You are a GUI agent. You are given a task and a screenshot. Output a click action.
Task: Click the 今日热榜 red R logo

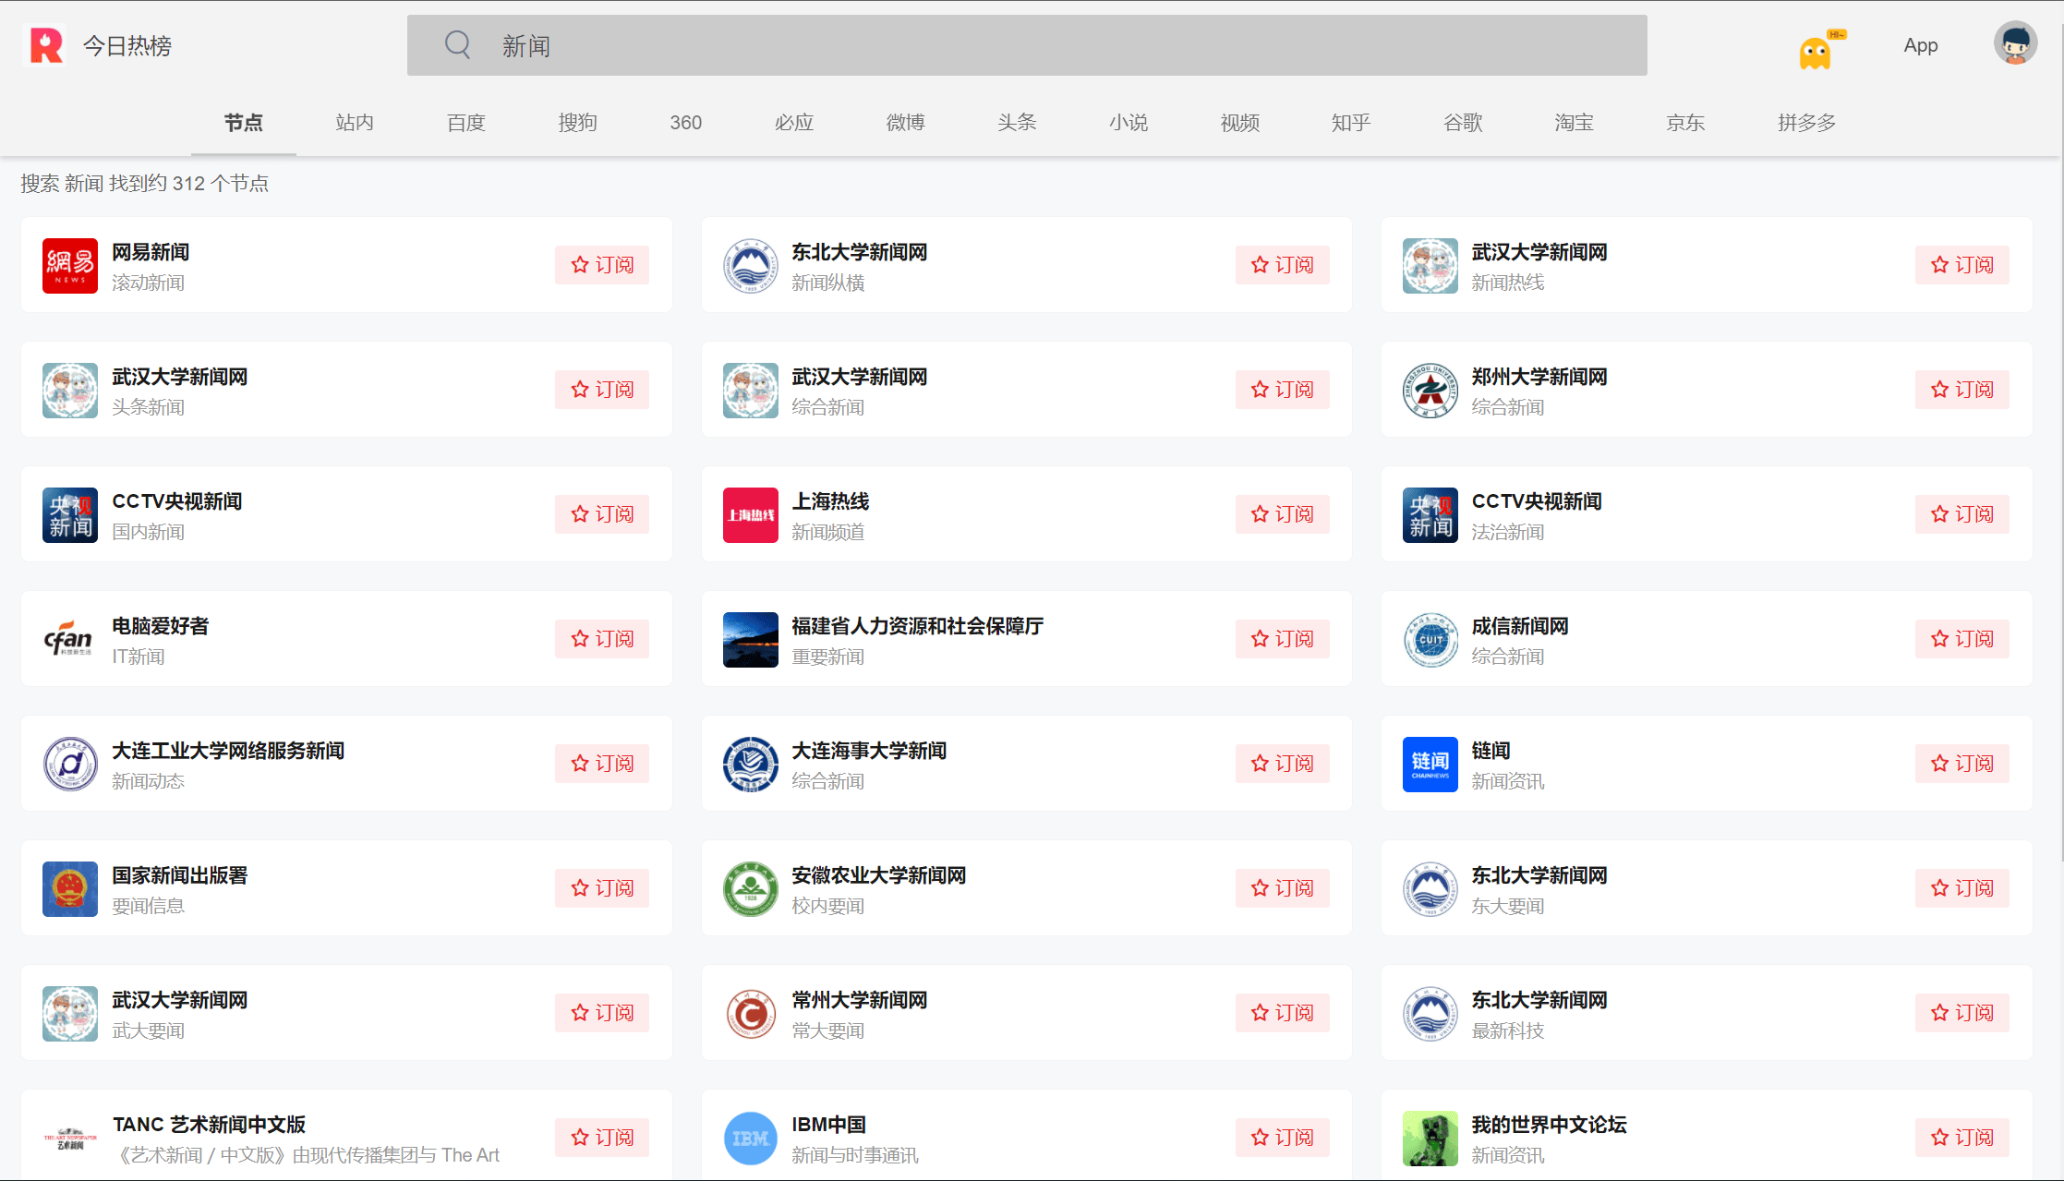coord(46,45)
